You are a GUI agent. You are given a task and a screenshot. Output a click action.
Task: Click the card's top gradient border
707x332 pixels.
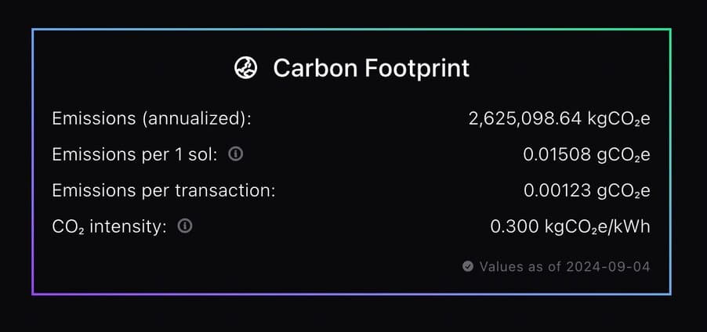click(351, 30)
